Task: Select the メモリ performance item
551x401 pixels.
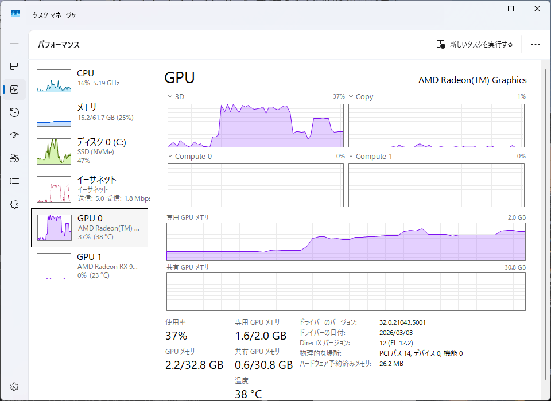Action: 89,115
